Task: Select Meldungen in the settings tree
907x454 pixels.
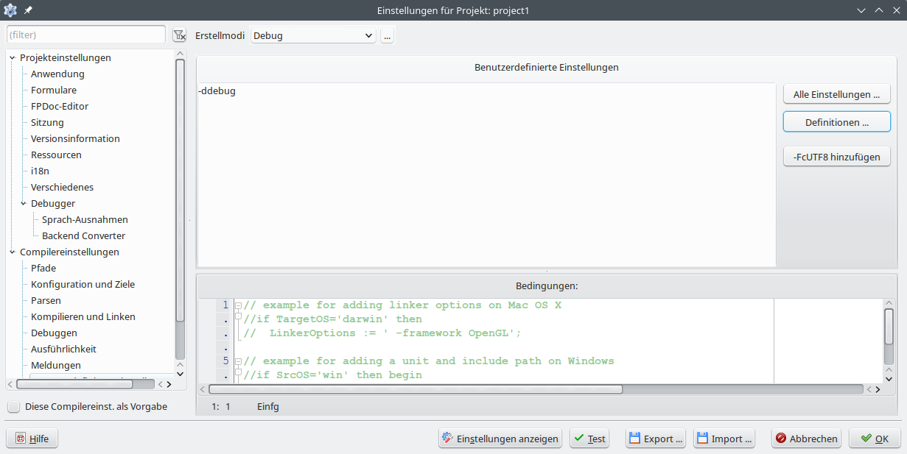Action: (x=56, y=365)
